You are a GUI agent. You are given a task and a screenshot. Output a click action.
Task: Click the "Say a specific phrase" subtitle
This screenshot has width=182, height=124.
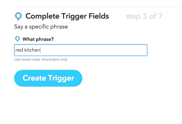[x=41, y=27]
